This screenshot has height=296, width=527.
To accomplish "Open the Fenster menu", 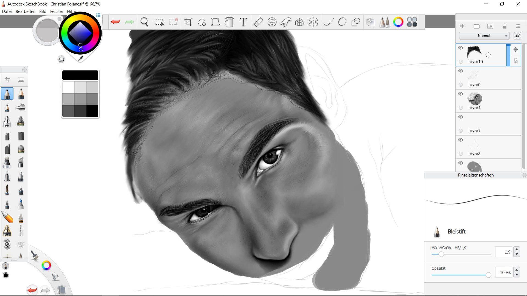I will click(57, 12).
